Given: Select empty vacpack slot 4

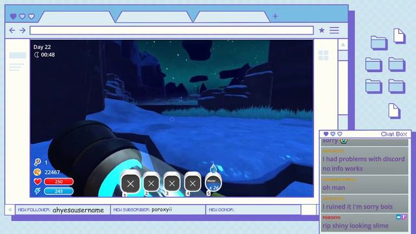Looking at the screenshot, I should 192,183.
